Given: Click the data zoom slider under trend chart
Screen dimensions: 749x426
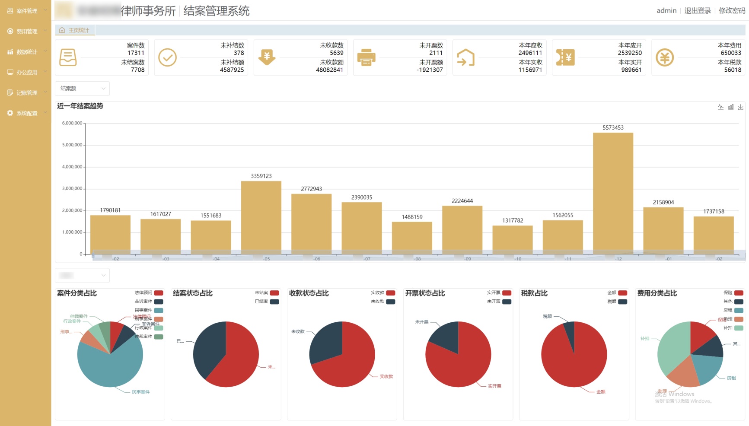Looking at the screenshot, I should pos(419,255).
